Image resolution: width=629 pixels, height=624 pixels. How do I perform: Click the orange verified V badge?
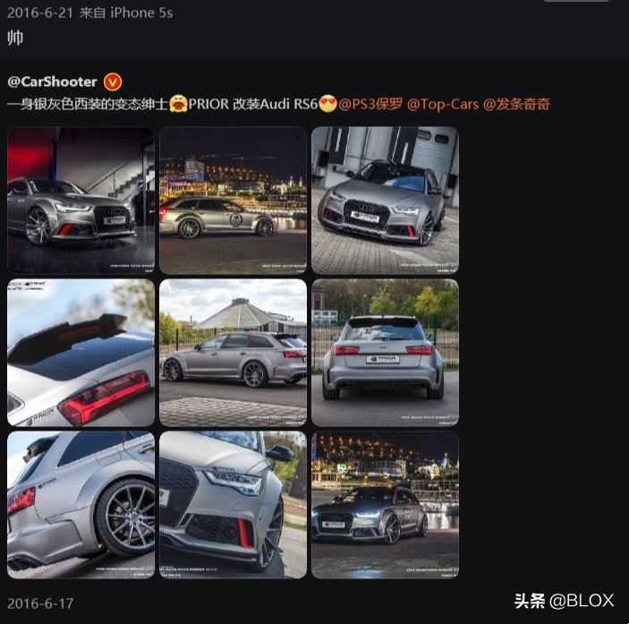click(113, 82)
